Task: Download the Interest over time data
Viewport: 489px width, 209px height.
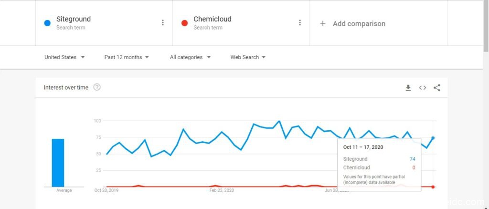Action: [408, 88]
